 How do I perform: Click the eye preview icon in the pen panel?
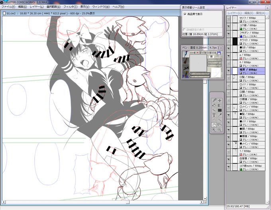(x=211, y=56)
